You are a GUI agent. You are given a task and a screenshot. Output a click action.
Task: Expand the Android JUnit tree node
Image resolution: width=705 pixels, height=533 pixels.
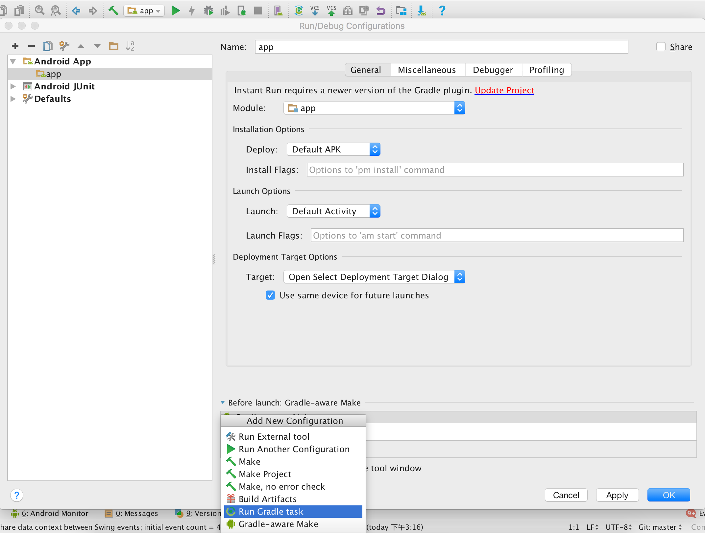coord(13,86)
